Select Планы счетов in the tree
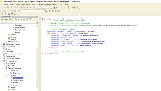161x91 pixels. pos(10,56)
